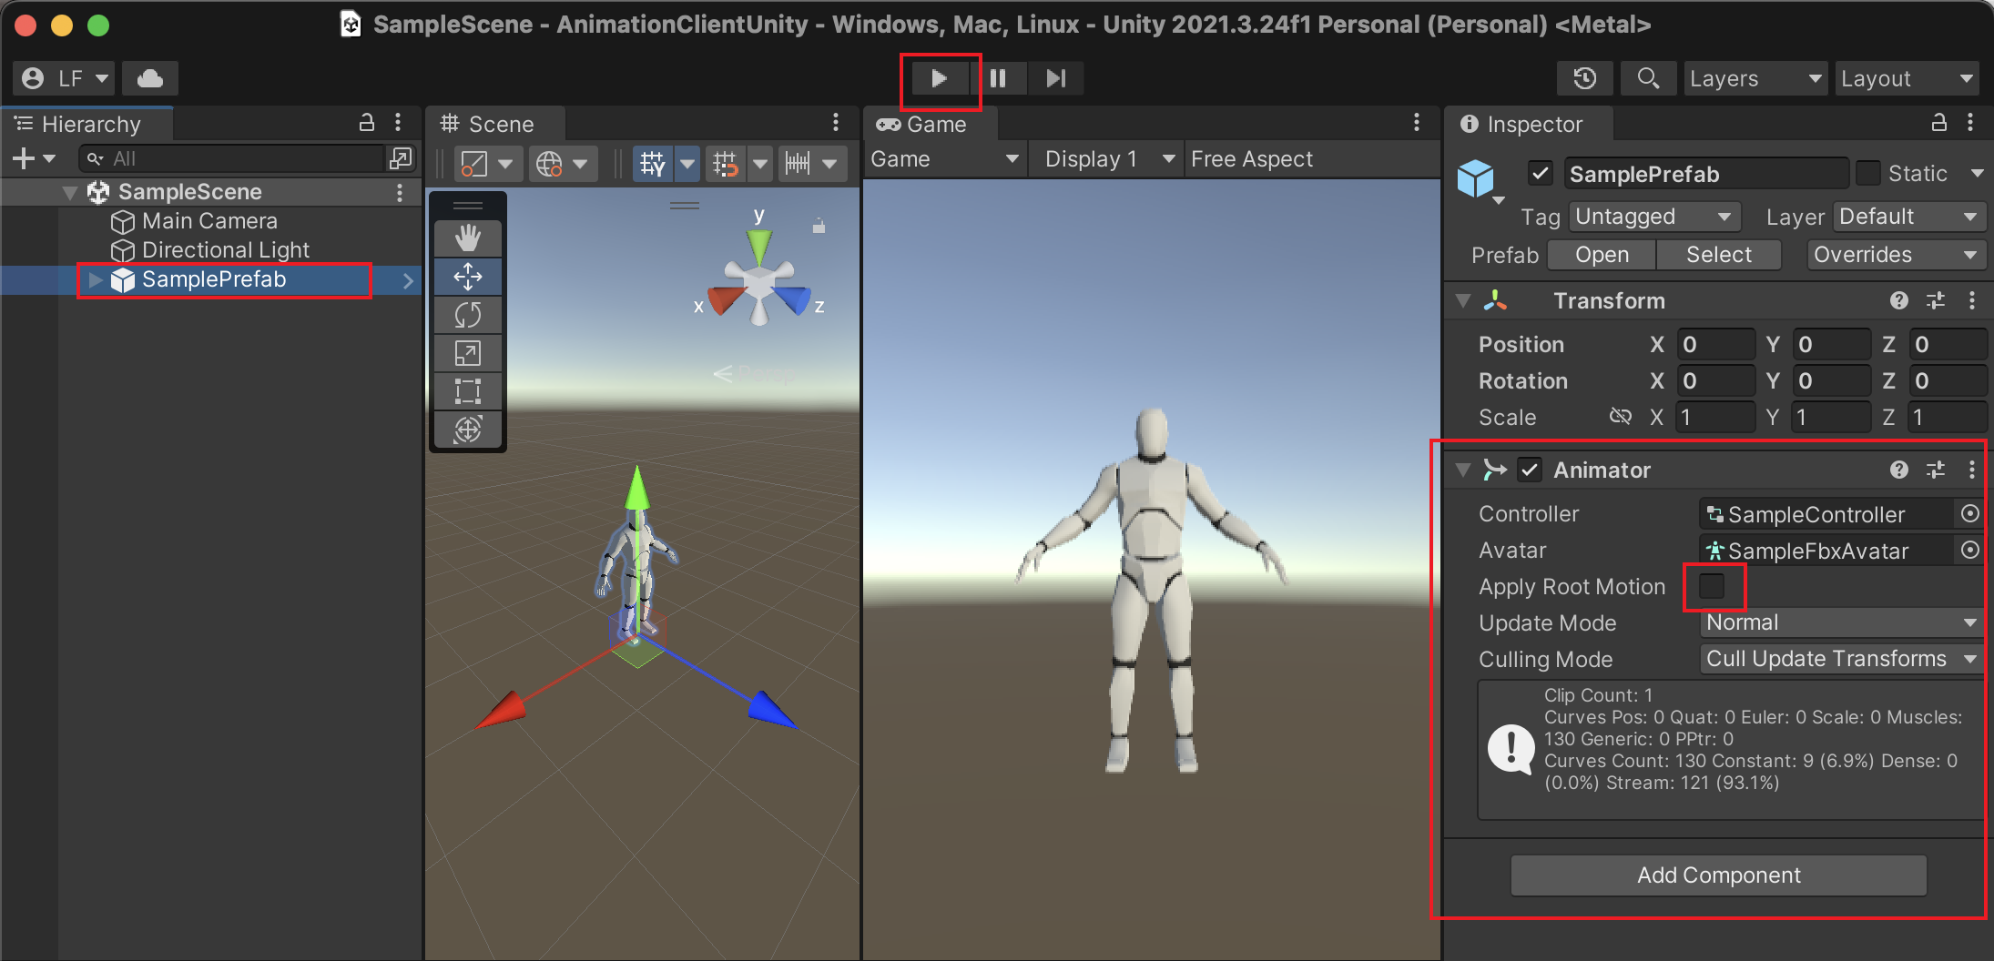The image size is (1994, 961).
Task: Toggle the Animator component enabled checkbox
Action: click(1530, 470)
